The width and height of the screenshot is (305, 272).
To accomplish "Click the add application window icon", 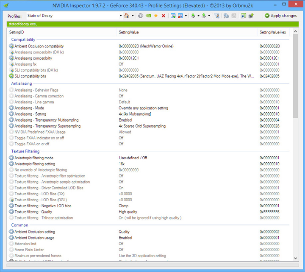I will (173, 16).
